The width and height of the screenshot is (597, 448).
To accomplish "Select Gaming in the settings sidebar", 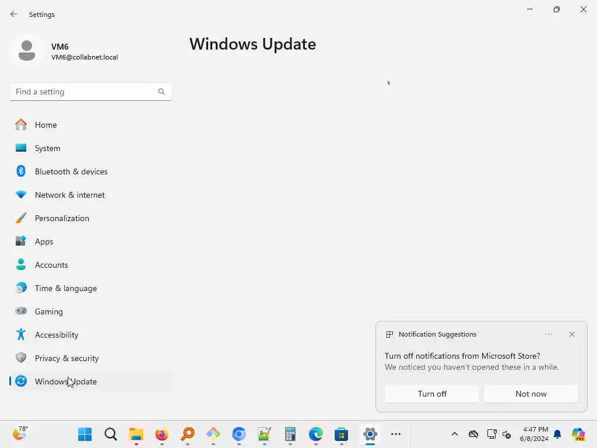I will click(x=90, y=311).
